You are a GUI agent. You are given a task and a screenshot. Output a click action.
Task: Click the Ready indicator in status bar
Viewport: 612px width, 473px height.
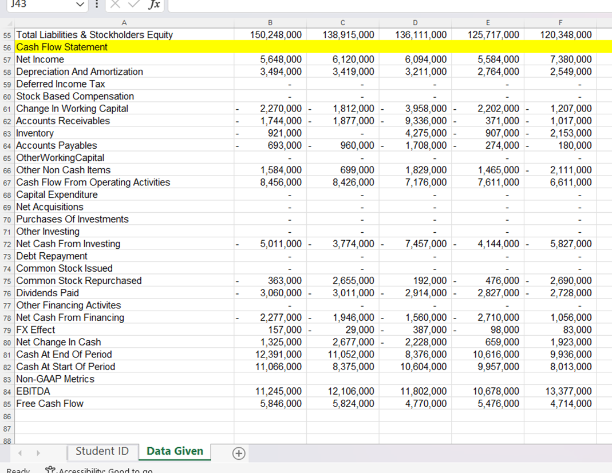pos(18,469)
